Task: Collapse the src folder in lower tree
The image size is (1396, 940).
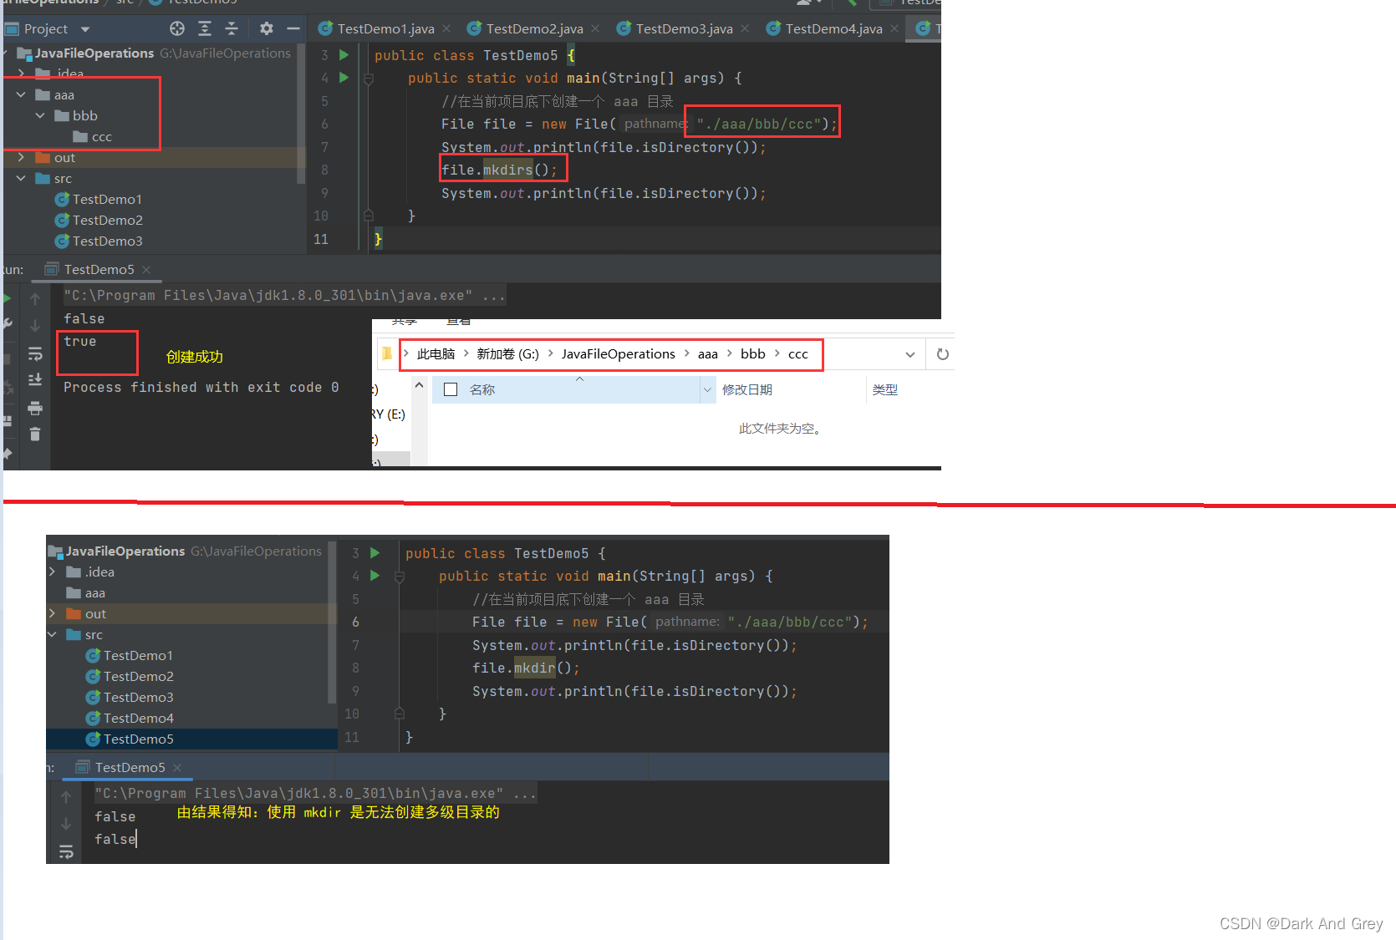Action: (52, 634)
